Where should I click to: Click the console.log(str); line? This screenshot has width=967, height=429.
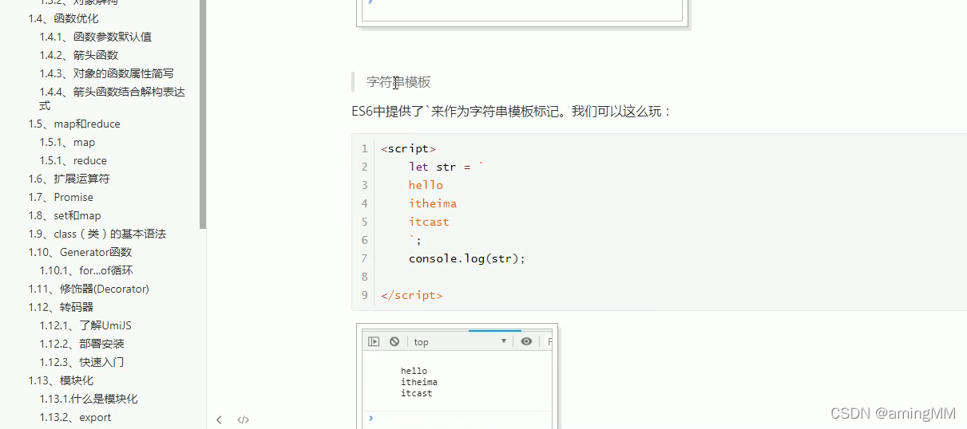467,258
